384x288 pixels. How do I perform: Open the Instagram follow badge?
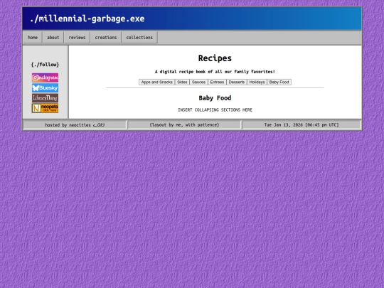tap(45, 78)
